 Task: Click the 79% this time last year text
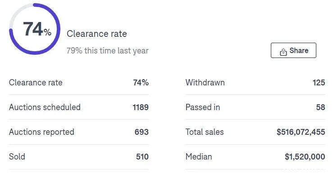click(107, 51)
